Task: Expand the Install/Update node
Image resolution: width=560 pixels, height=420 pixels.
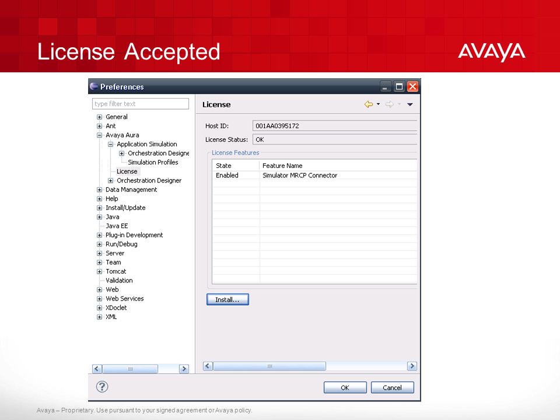Action: [100, 208]
